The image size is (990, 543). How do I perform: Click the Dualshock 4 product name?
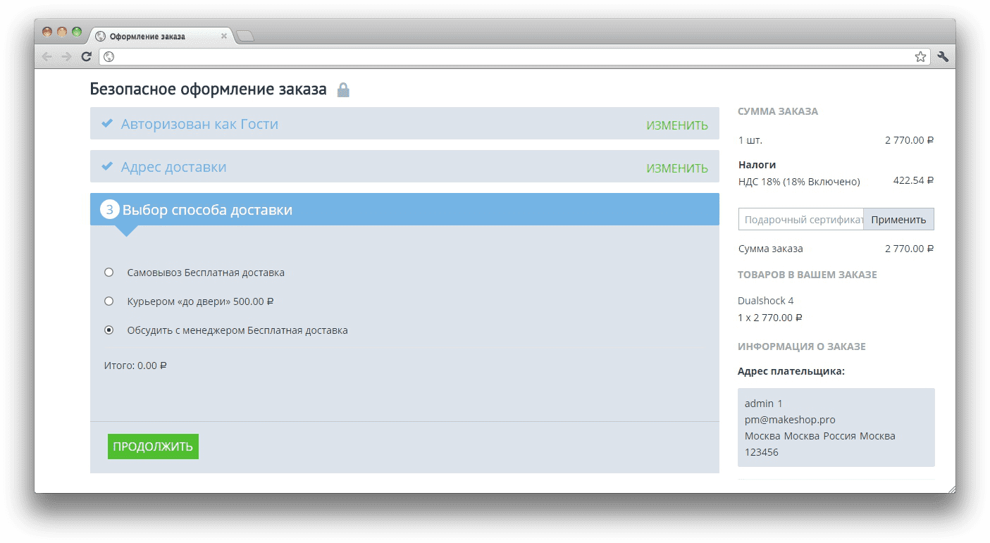tap(766, 301)
